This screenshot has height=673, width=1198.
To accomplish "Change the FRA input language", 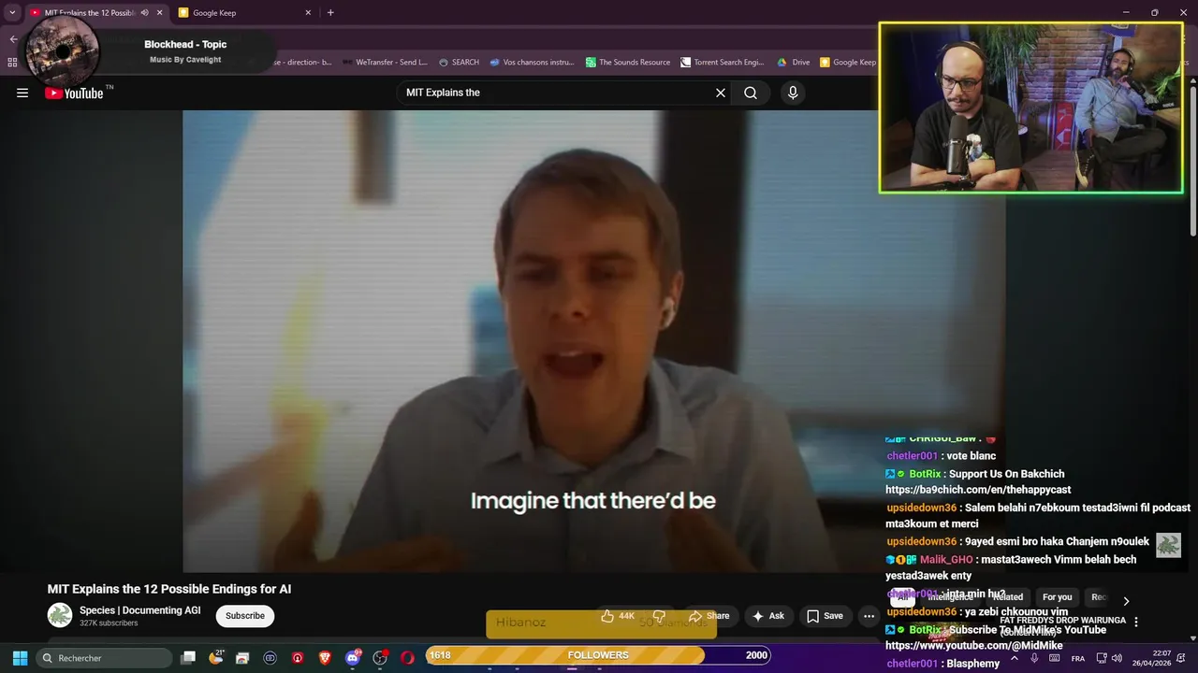I will [1078, 658].
